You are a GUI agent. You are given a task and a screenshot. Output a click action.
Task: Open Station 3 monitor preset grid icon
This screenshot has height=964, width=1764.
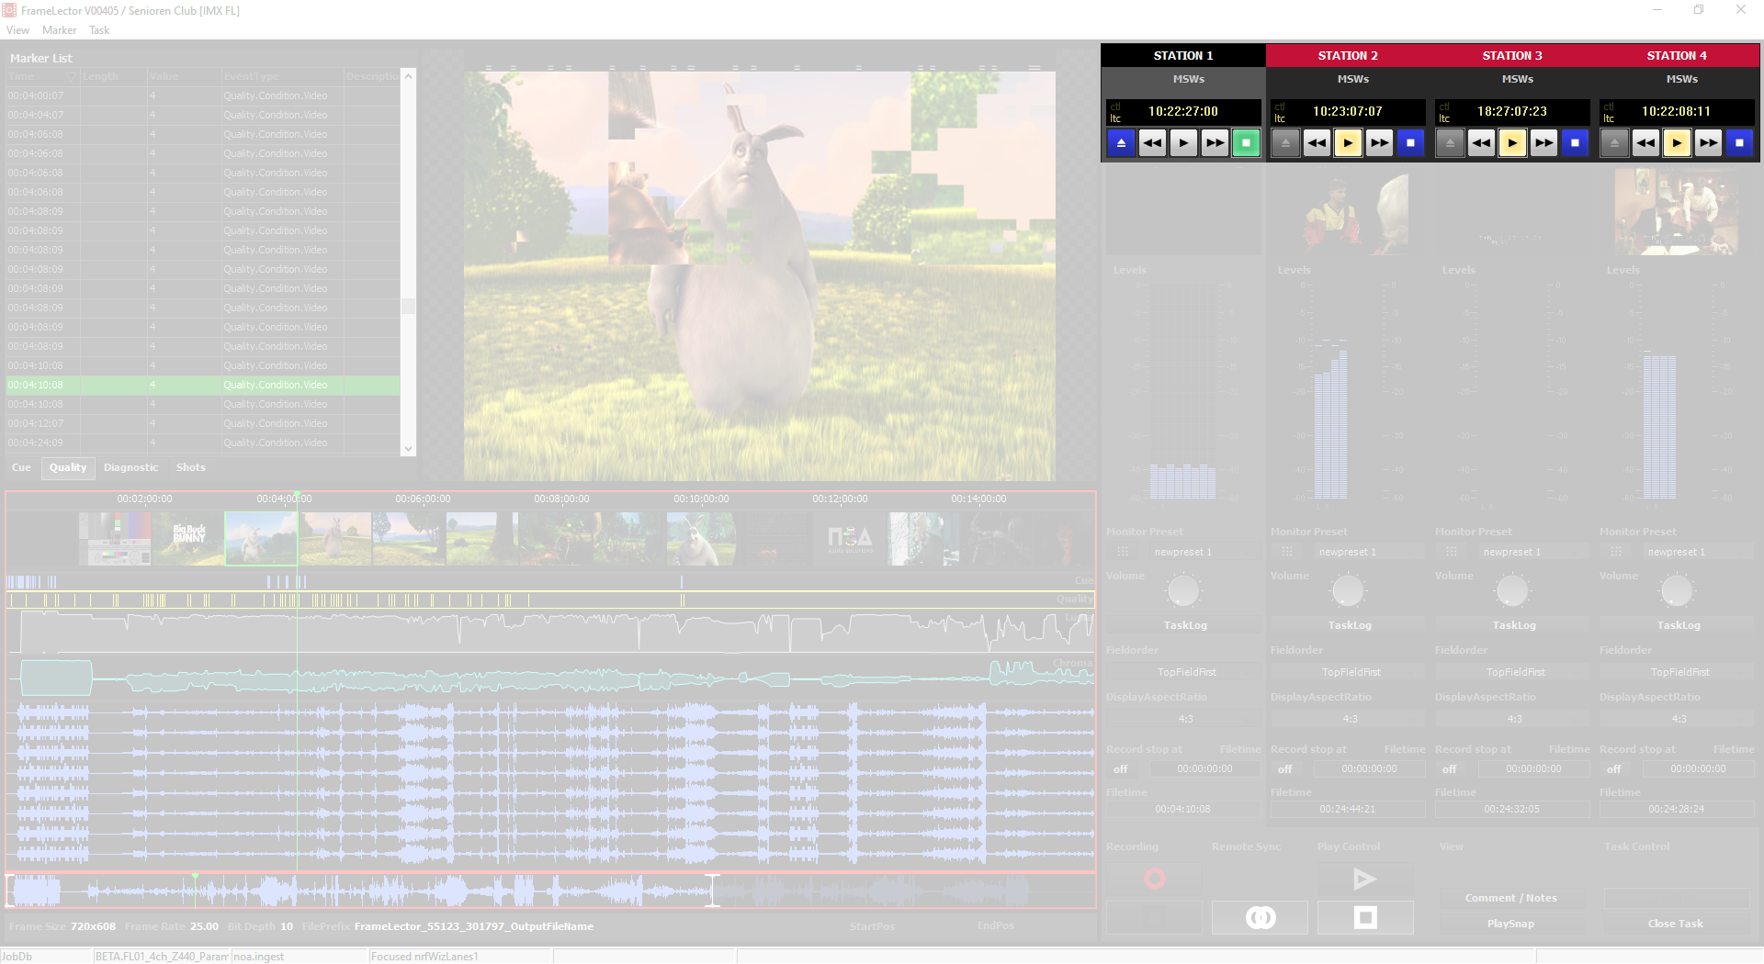coord(1451,552)
